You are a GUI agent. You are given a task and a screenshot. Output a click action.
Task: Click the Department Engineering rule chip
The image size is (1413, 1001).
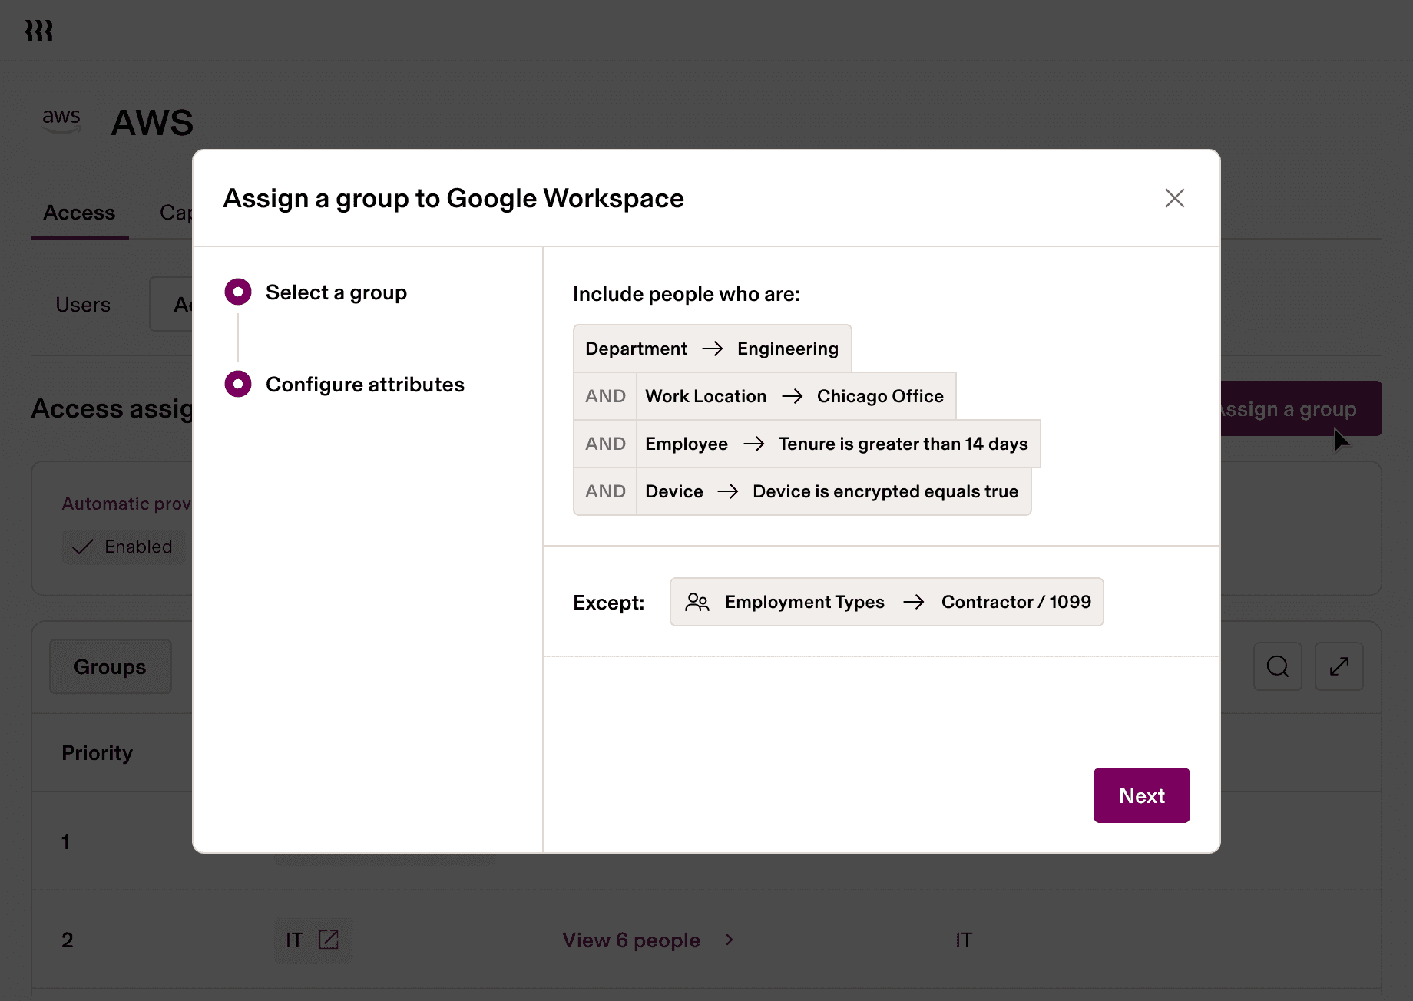(x=712, y=349)
